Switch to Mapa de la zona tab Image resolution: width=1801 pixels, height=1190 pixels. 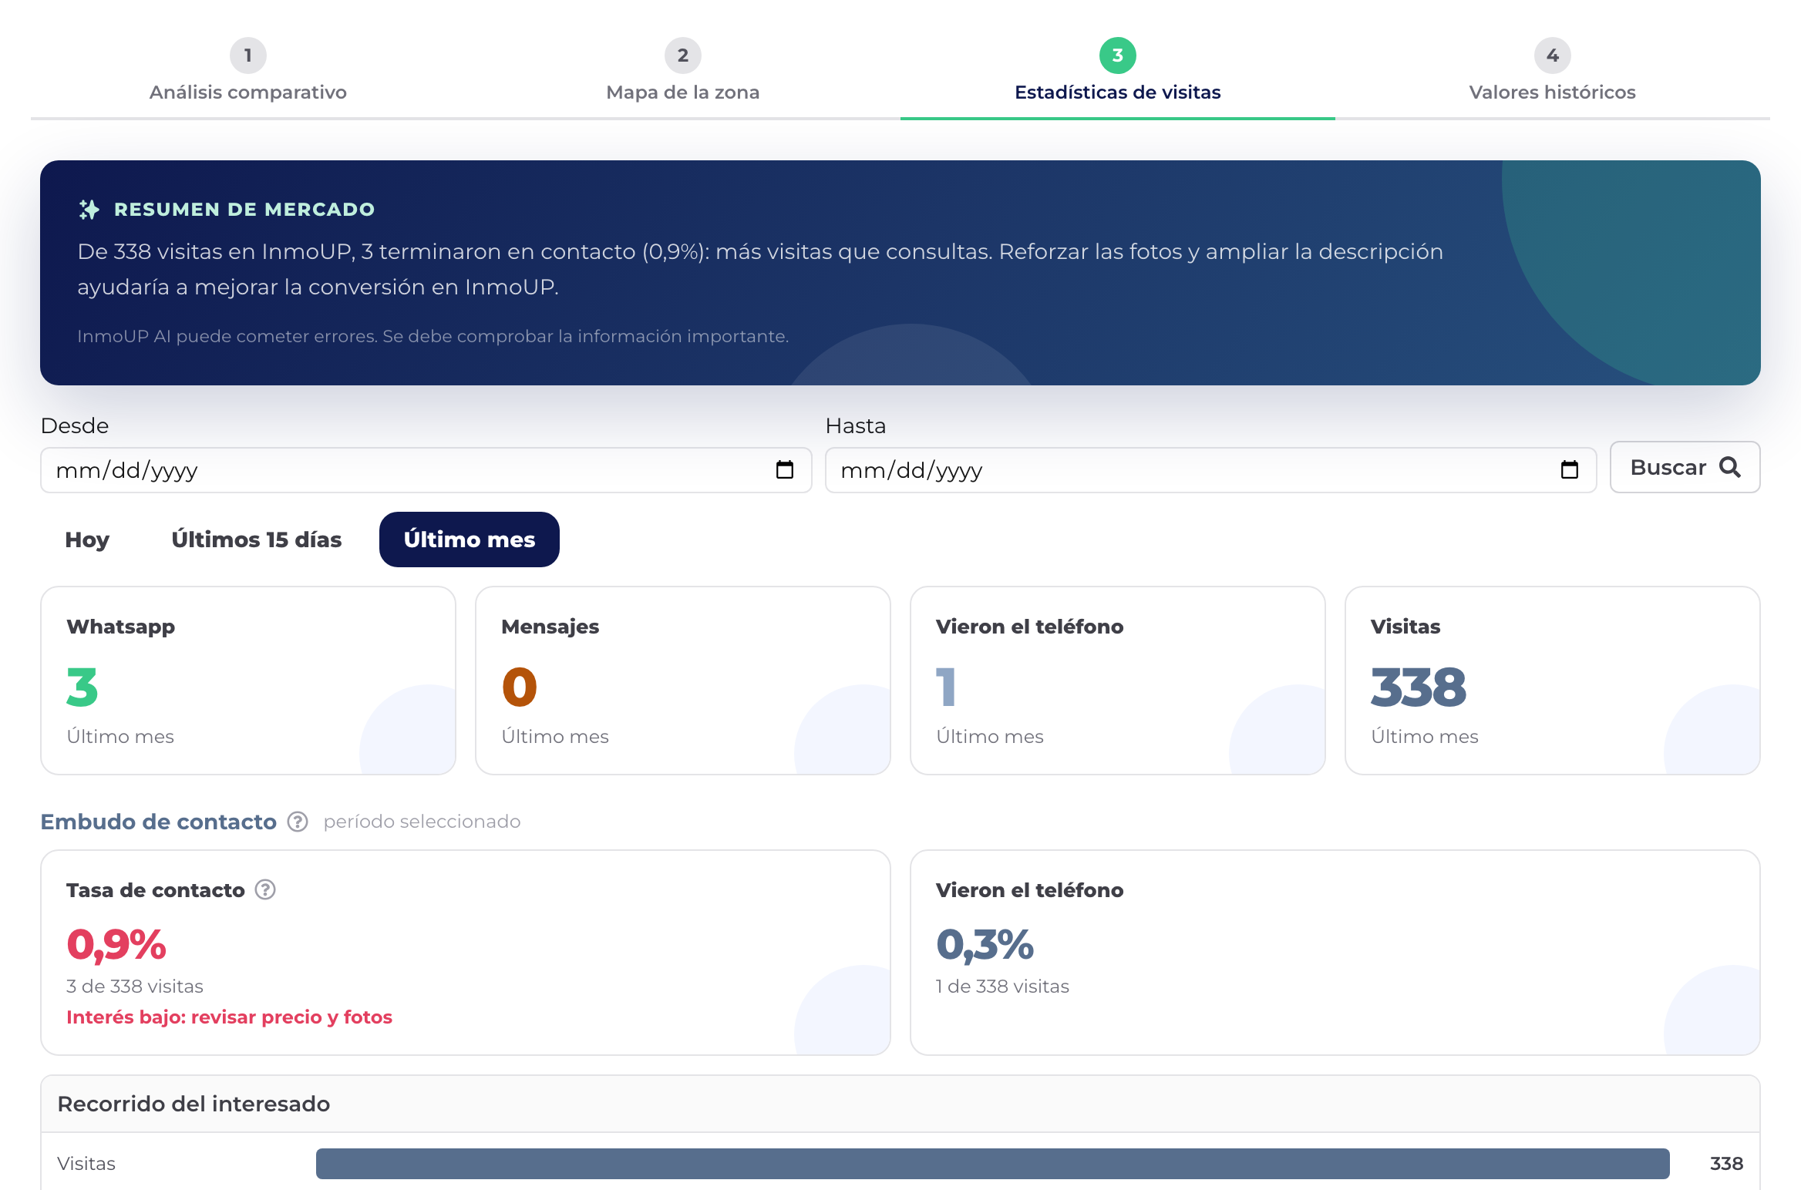click(682, 72)
